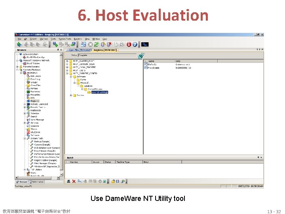The height and width of the screenshot is (214, 285).
Task: Click the Open Files folder icon in Browser tree
Action: pyautogui.click(x=28, y=85)
